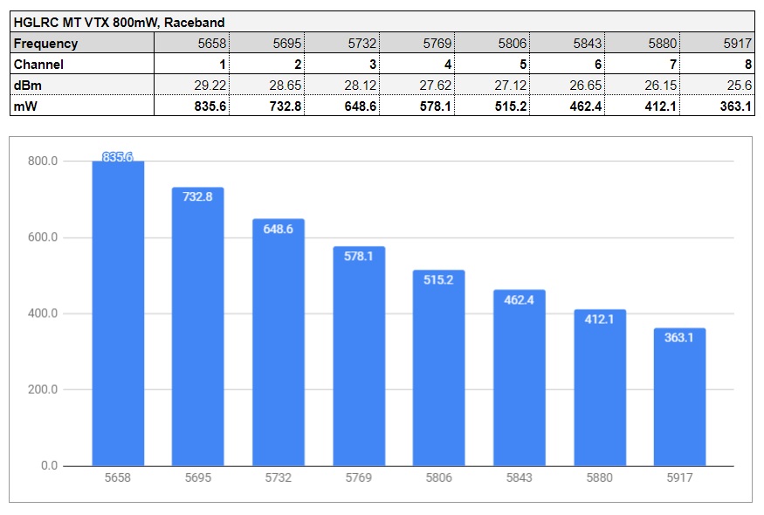Click the table cell with mW value 363.1
764x515 pixels.
click(718, 105)
